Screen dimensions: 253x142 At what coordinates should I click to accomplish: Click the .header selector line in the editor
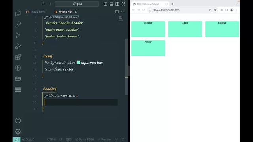(x=49, y=89)
